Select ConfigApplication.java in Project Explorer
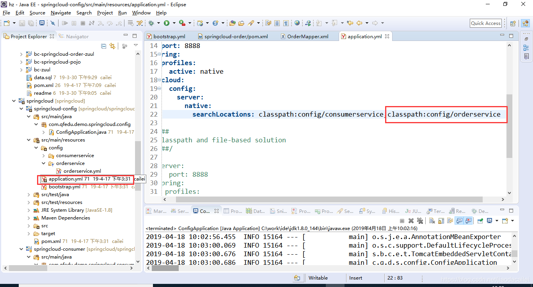The image size is (533, 287). pos(81,132)
